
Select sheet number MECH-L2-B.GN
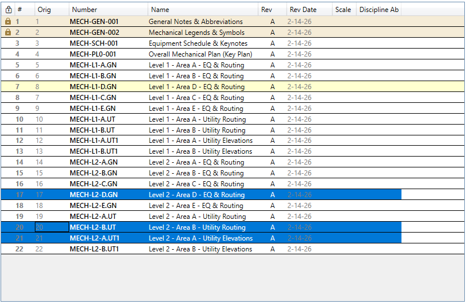tap(93, 173)
